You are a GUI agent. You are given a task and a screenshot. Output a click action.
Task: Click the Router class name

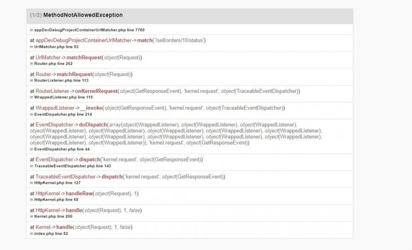(x=43, y=74)
